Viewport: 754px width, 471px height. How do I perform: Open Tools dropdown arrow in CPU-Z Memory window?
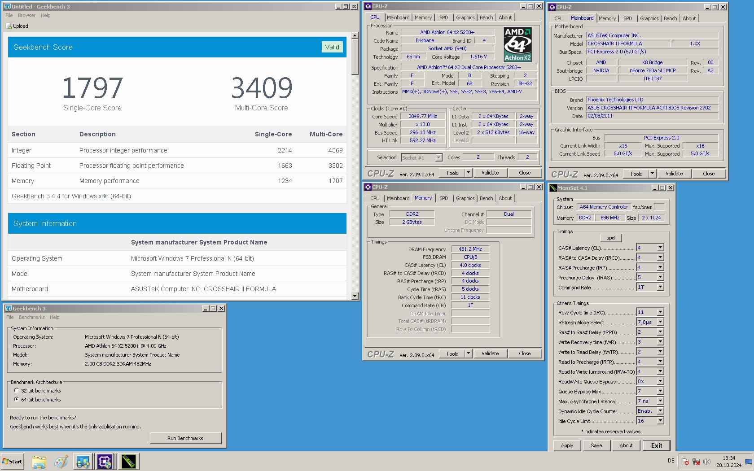(x=468, y=353)
